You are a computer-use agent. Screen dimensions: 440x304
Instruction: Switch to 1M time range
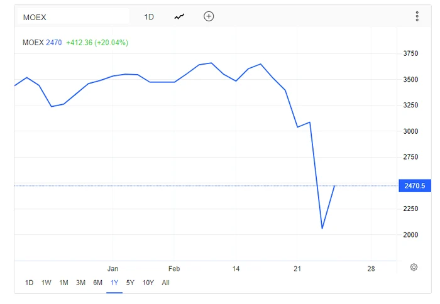tap(63, 283)
